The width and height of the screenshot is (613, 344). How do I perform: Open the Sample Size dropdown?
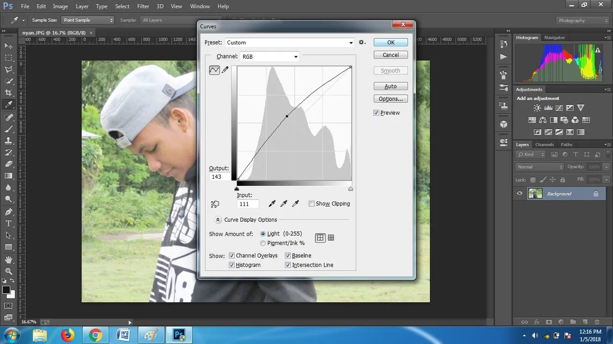[88, 20]
